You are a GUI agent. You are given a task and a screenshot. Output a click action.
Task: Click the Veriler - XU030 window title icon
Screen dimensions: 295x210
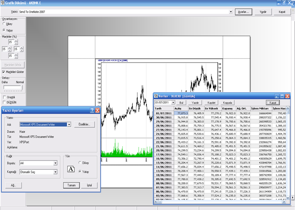[x=156, y=96]
